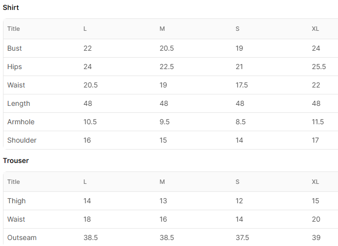
Task: Click the Bust row label
Action: tap(14, 48)
